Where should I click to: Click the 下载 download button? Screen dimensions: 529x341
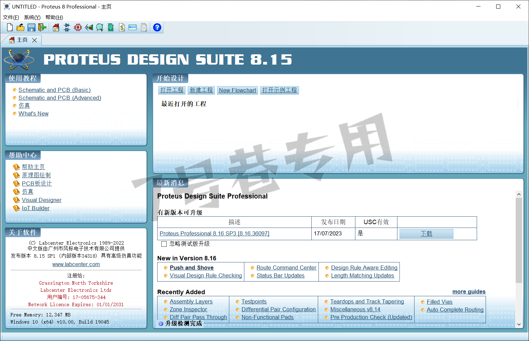[426, 234]
